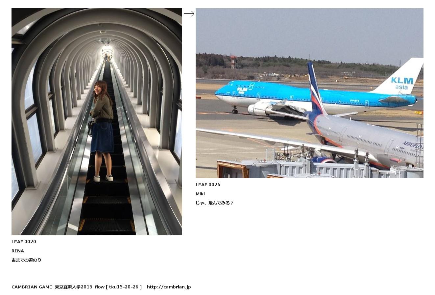The width and height of the screenshot is (435, 295).
Task: Click the flow code tku15-20-26
Action: (124, 287)
